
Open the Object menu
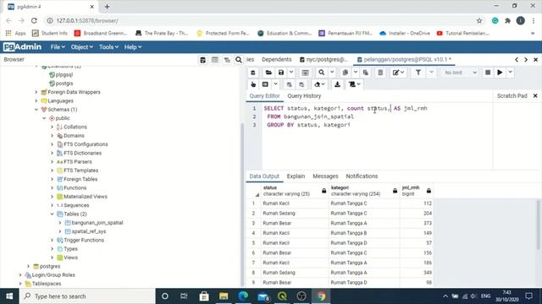pos(81,47)
